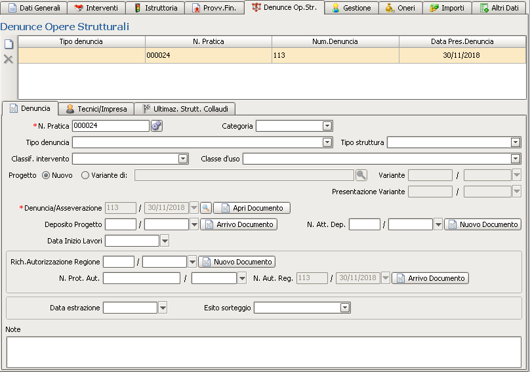The height and width of the screenshot is (372, 530).
Task: Open Ultimaz. Strutt. Collaudi sub-tab
Action: [x=186, y=109]
